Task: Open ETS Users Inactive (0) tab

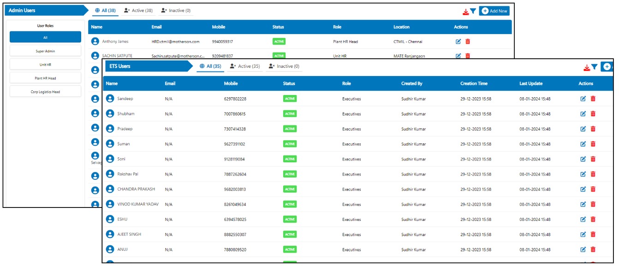Action: point(284,66)
